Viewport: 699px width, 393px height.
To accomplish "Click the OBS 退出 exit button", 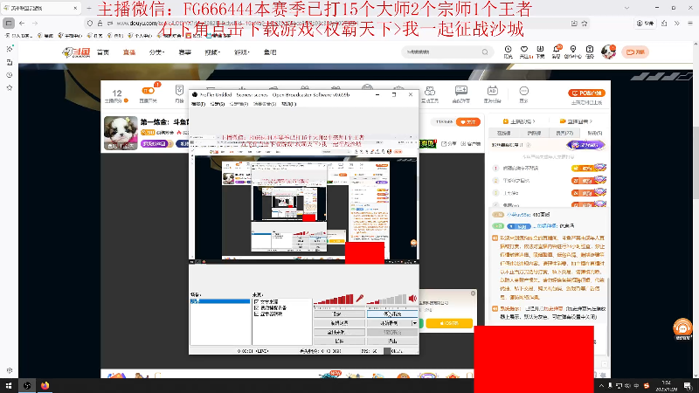I will coord(392,341).
